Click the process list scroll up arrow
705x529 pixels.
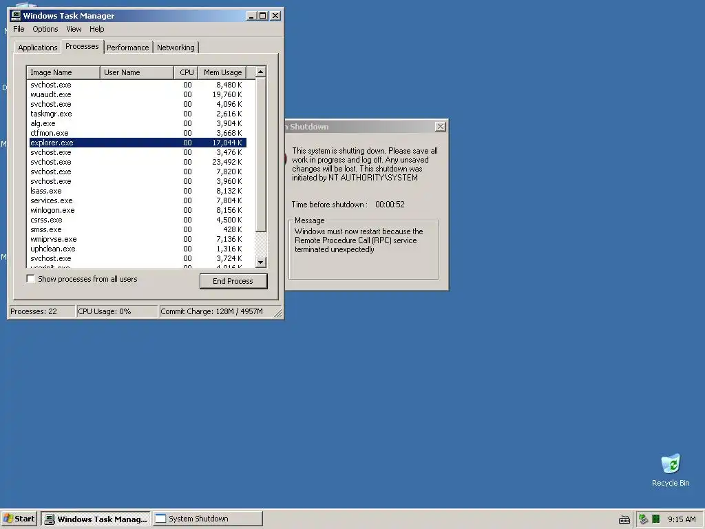tap(261, 72)
